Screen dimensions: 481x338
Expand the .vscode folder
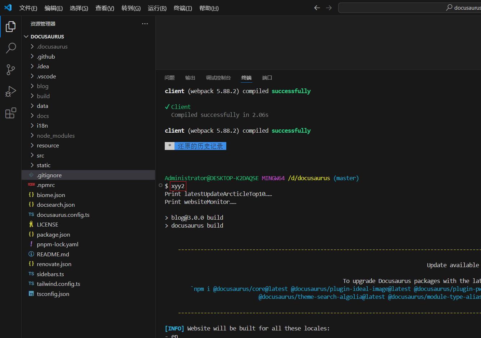(x=88, y=76)
